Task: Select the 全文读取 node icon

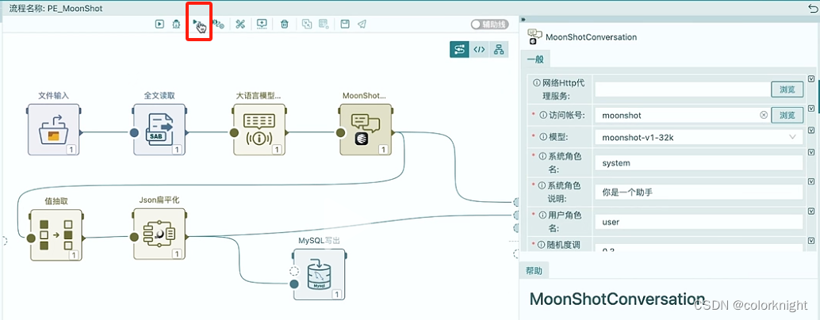Action: coord(159,129)
